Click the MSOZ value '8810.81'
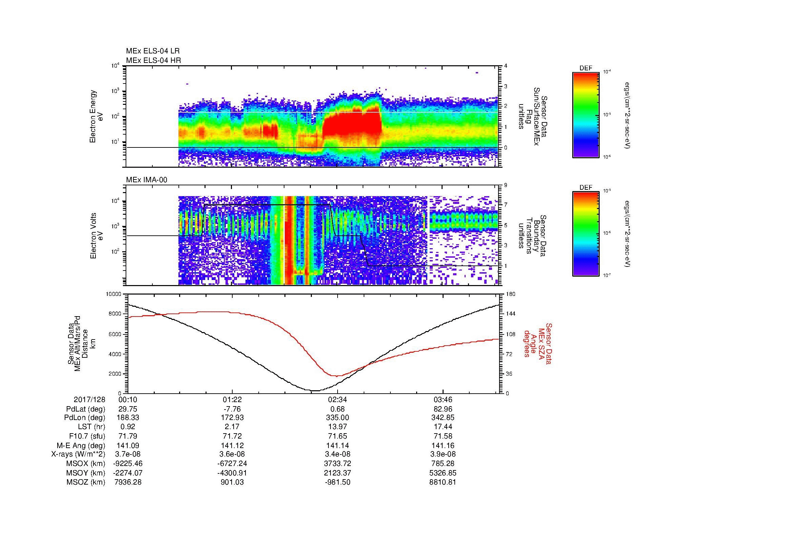The image size is (792, 559). [x=443, y=482]
